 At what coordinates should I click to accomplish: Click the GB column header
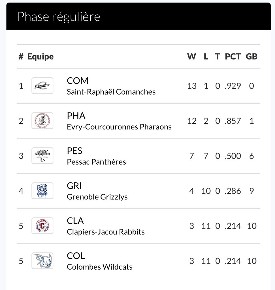(x=251, y=57)
